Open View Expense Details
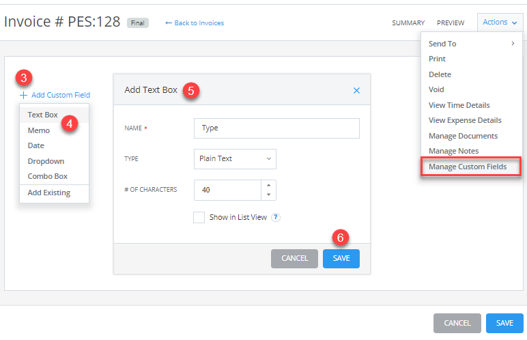 [x=472, y=120]
